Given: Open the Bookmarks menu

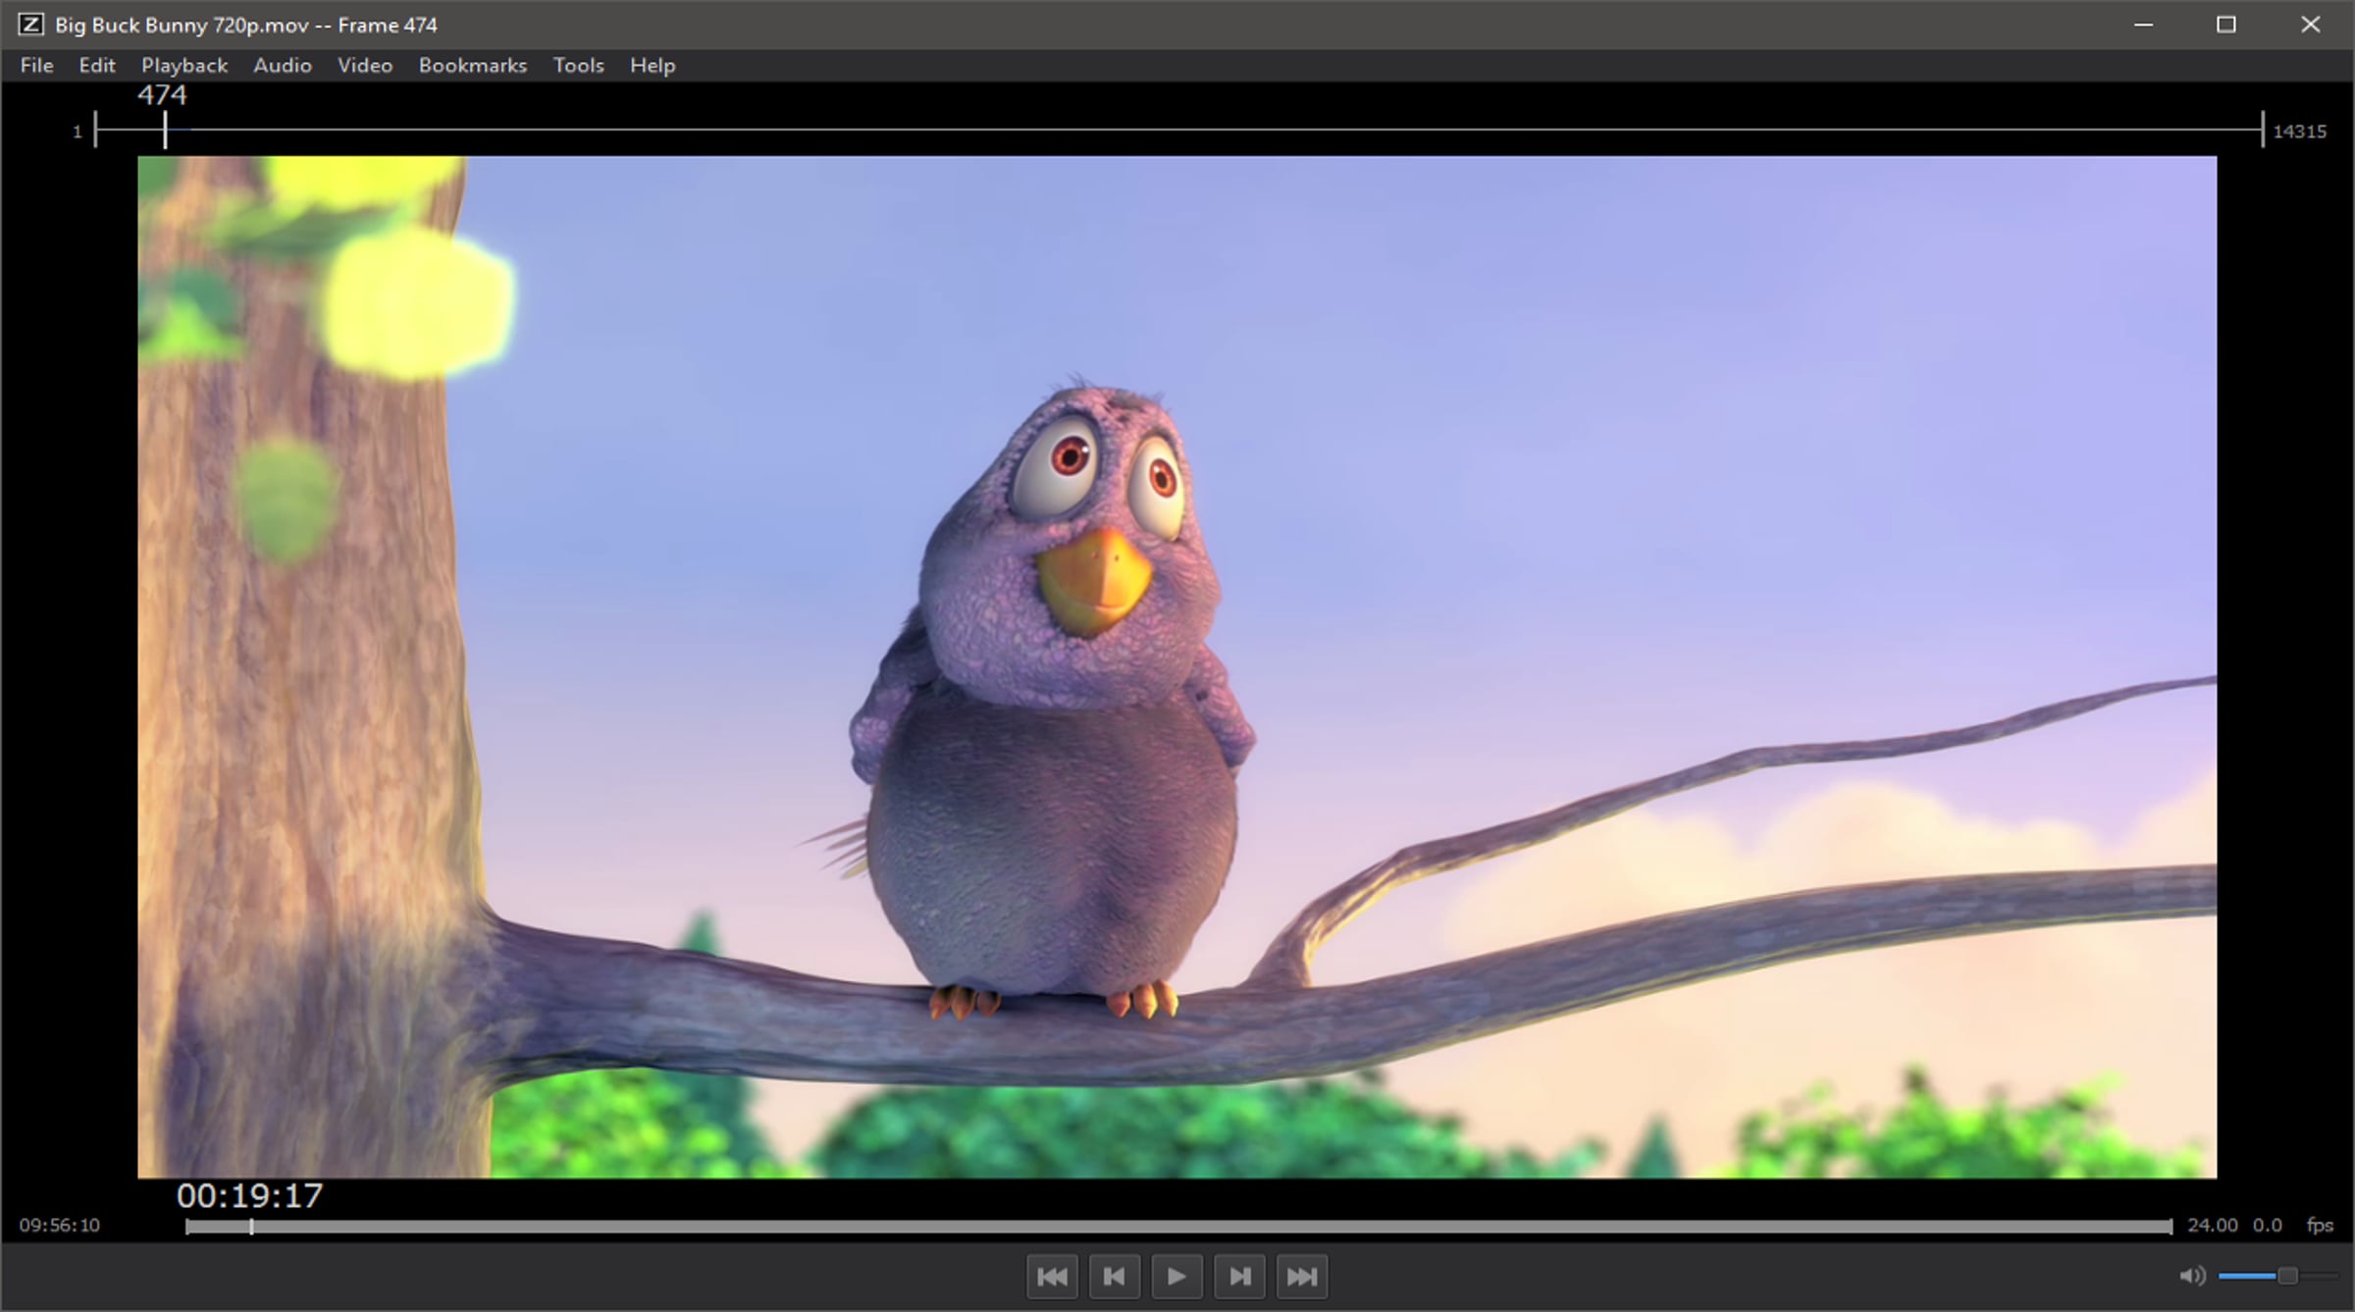Looking at the screenshot, I should pyautogui.click(x=473, y=65).
